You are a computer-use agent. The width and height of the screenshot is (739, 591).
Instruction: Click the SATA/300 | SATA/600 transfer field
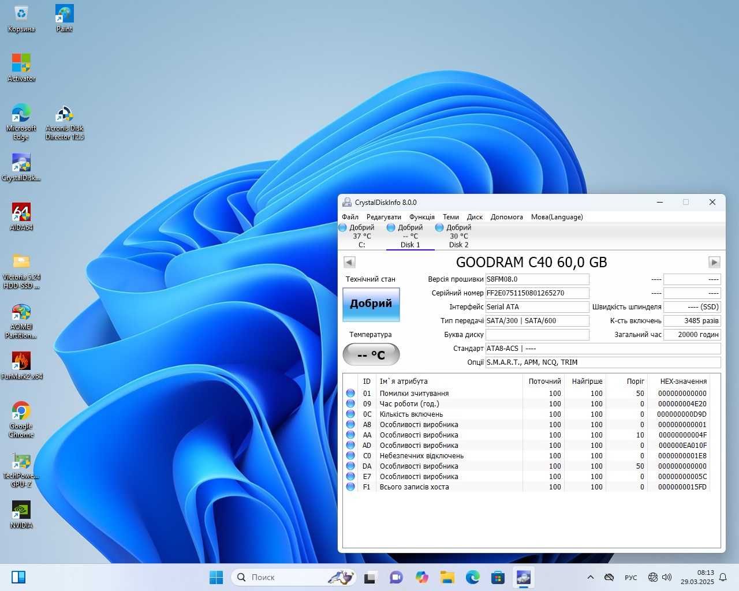[x=537, y=321]
